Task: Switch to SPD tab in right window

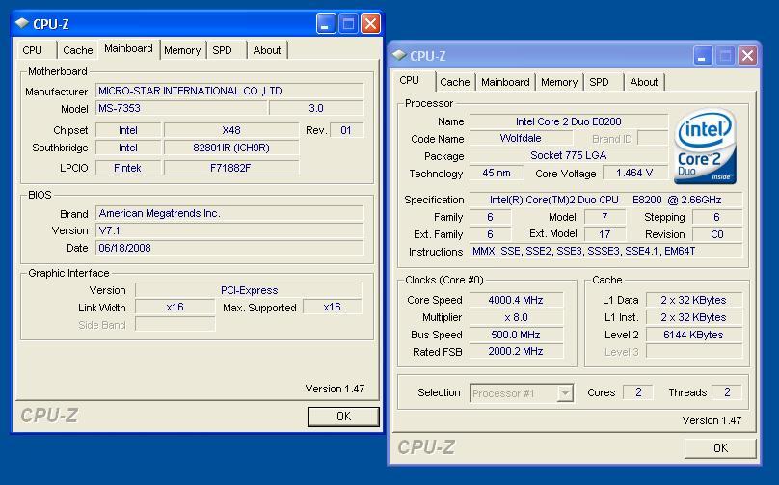Action: 599,82
